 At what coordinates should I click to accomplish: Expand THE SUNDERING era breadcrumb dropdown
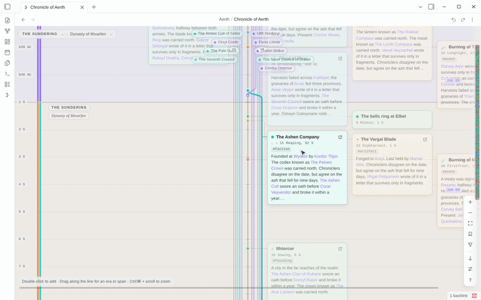pyautogui.click(x=63, y=35)
